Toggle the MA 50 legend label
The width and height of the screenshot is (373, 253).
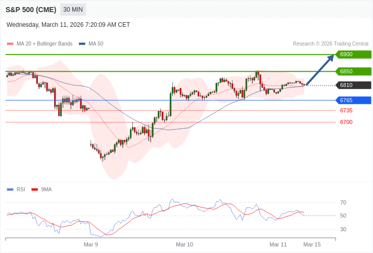click(x=96, y=44)
